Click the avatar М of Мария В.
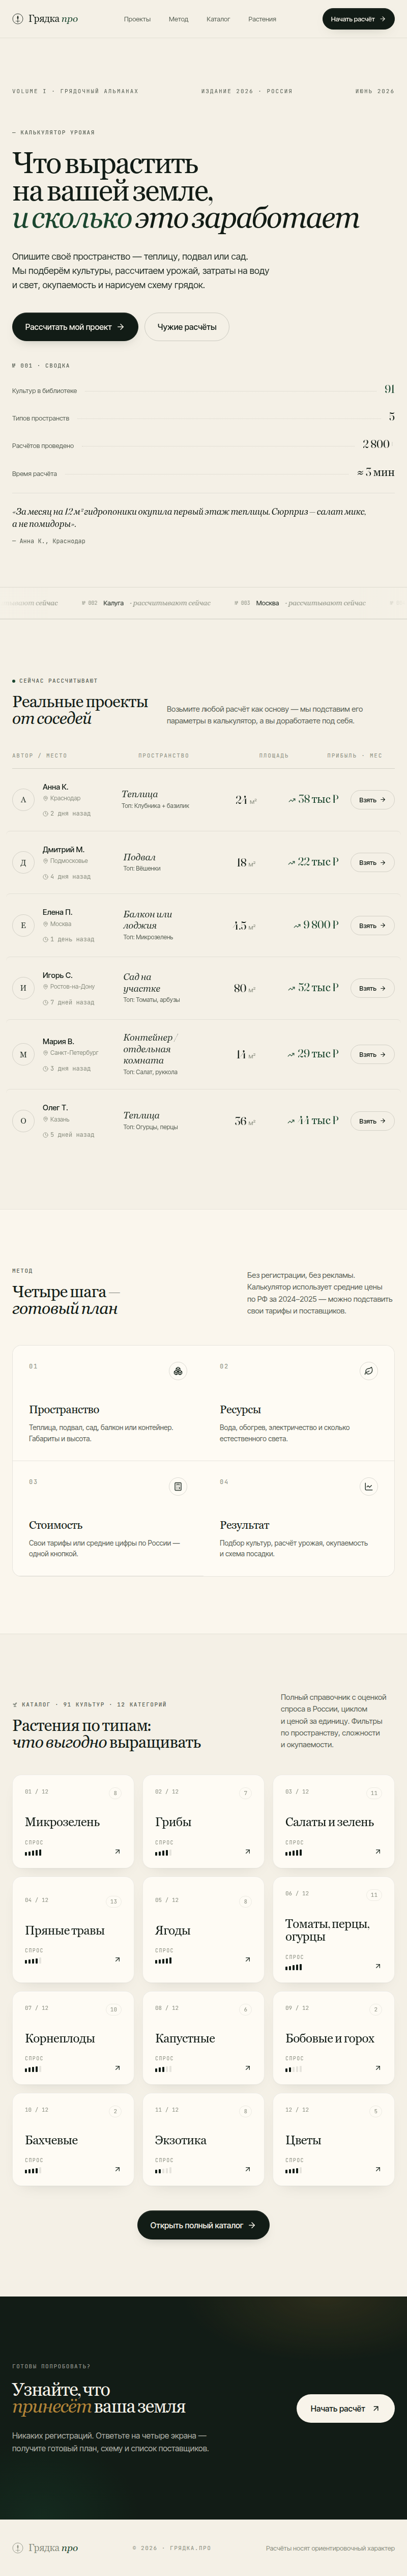 pyautogui.click(x=24, y=1054)
